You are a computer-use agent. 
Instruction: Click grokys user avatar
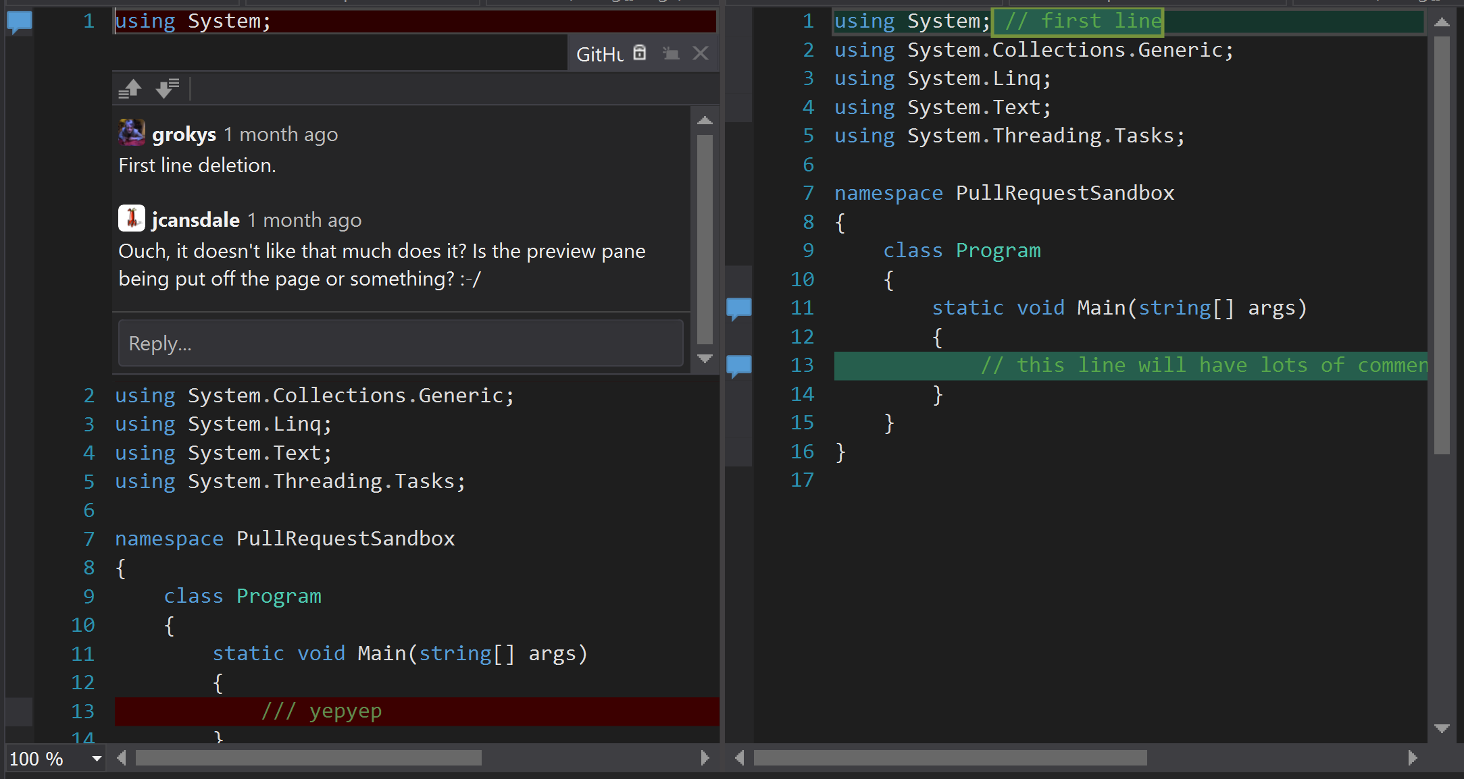pyautogui.click(x=132, y=133)
